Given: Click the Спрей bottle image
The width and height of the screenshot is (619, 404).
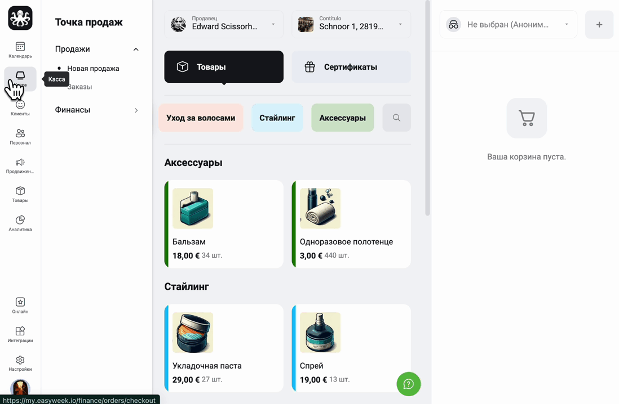Looking at the screenshot, I should click(x=320, y=333).
